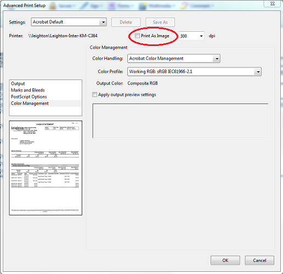283x274 pixels.
Task: Expand the Color Handling dropdown
Action: 174,59
